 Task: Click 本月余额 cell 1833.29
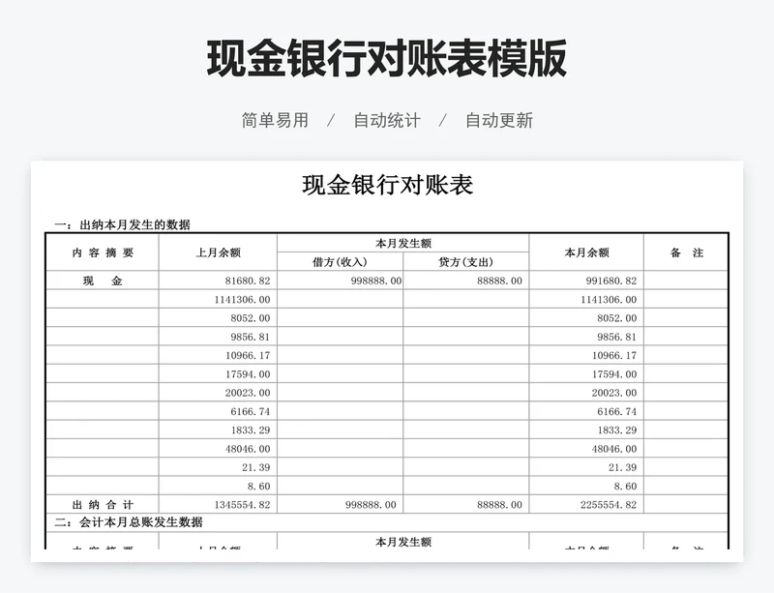click(586, 430)
